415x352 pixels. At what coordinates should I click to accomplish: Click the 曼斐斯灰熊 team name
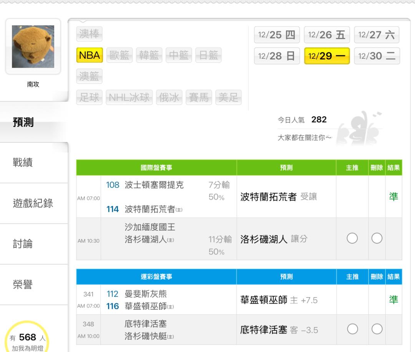[x=146, y=294]
